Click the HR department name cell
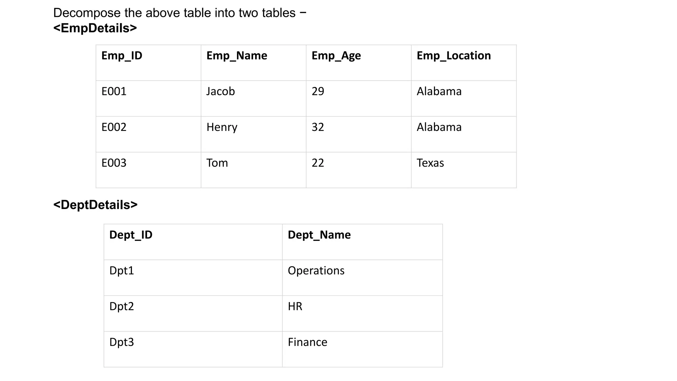 [295, 306]
